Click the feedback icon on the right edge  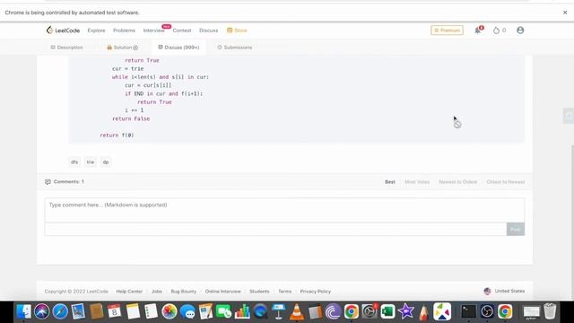[569, 116]
